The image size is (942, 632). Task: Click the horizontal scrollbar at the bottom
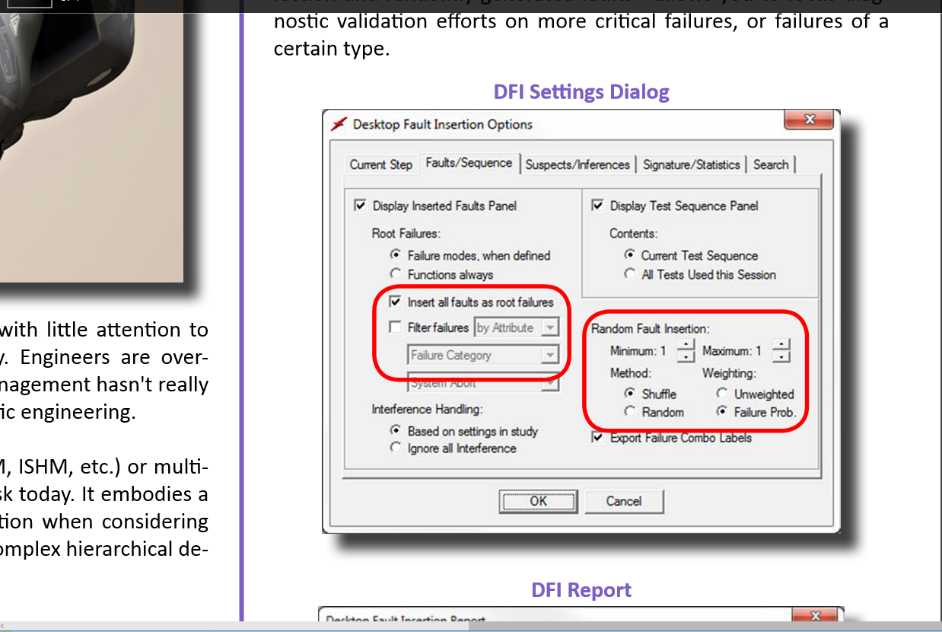471,627
